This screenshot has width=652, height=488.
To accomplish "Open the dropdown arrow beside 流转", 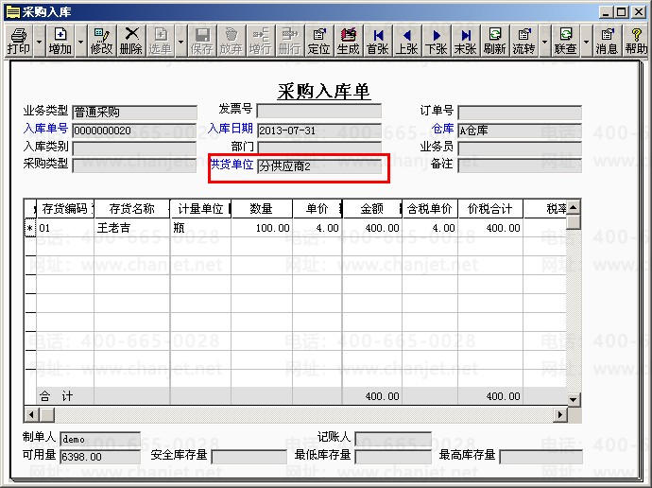I will click(x=544, y=42).
